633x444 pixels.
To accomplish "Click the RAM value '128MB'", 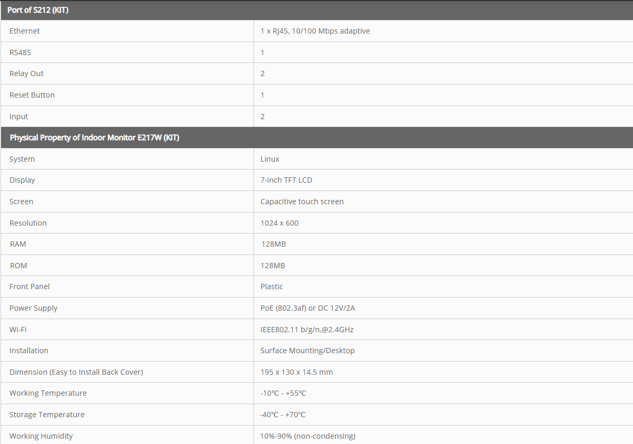I will point(273,244).
